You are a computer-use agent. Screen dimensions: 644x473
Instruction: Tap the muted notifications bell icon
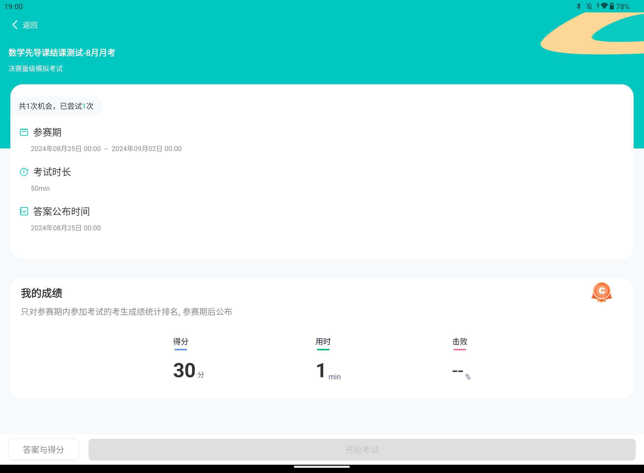(x=589, y=6)
